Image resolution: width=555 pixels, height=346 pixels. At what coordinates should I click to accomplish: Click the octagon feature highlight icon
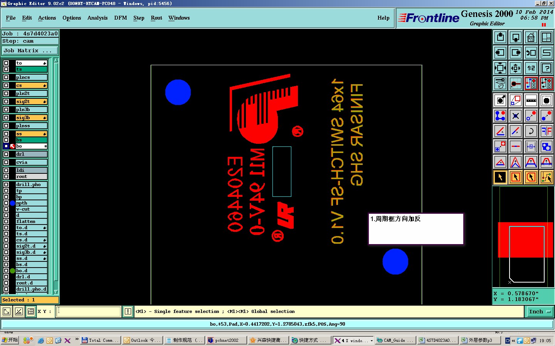pos(547,100)
